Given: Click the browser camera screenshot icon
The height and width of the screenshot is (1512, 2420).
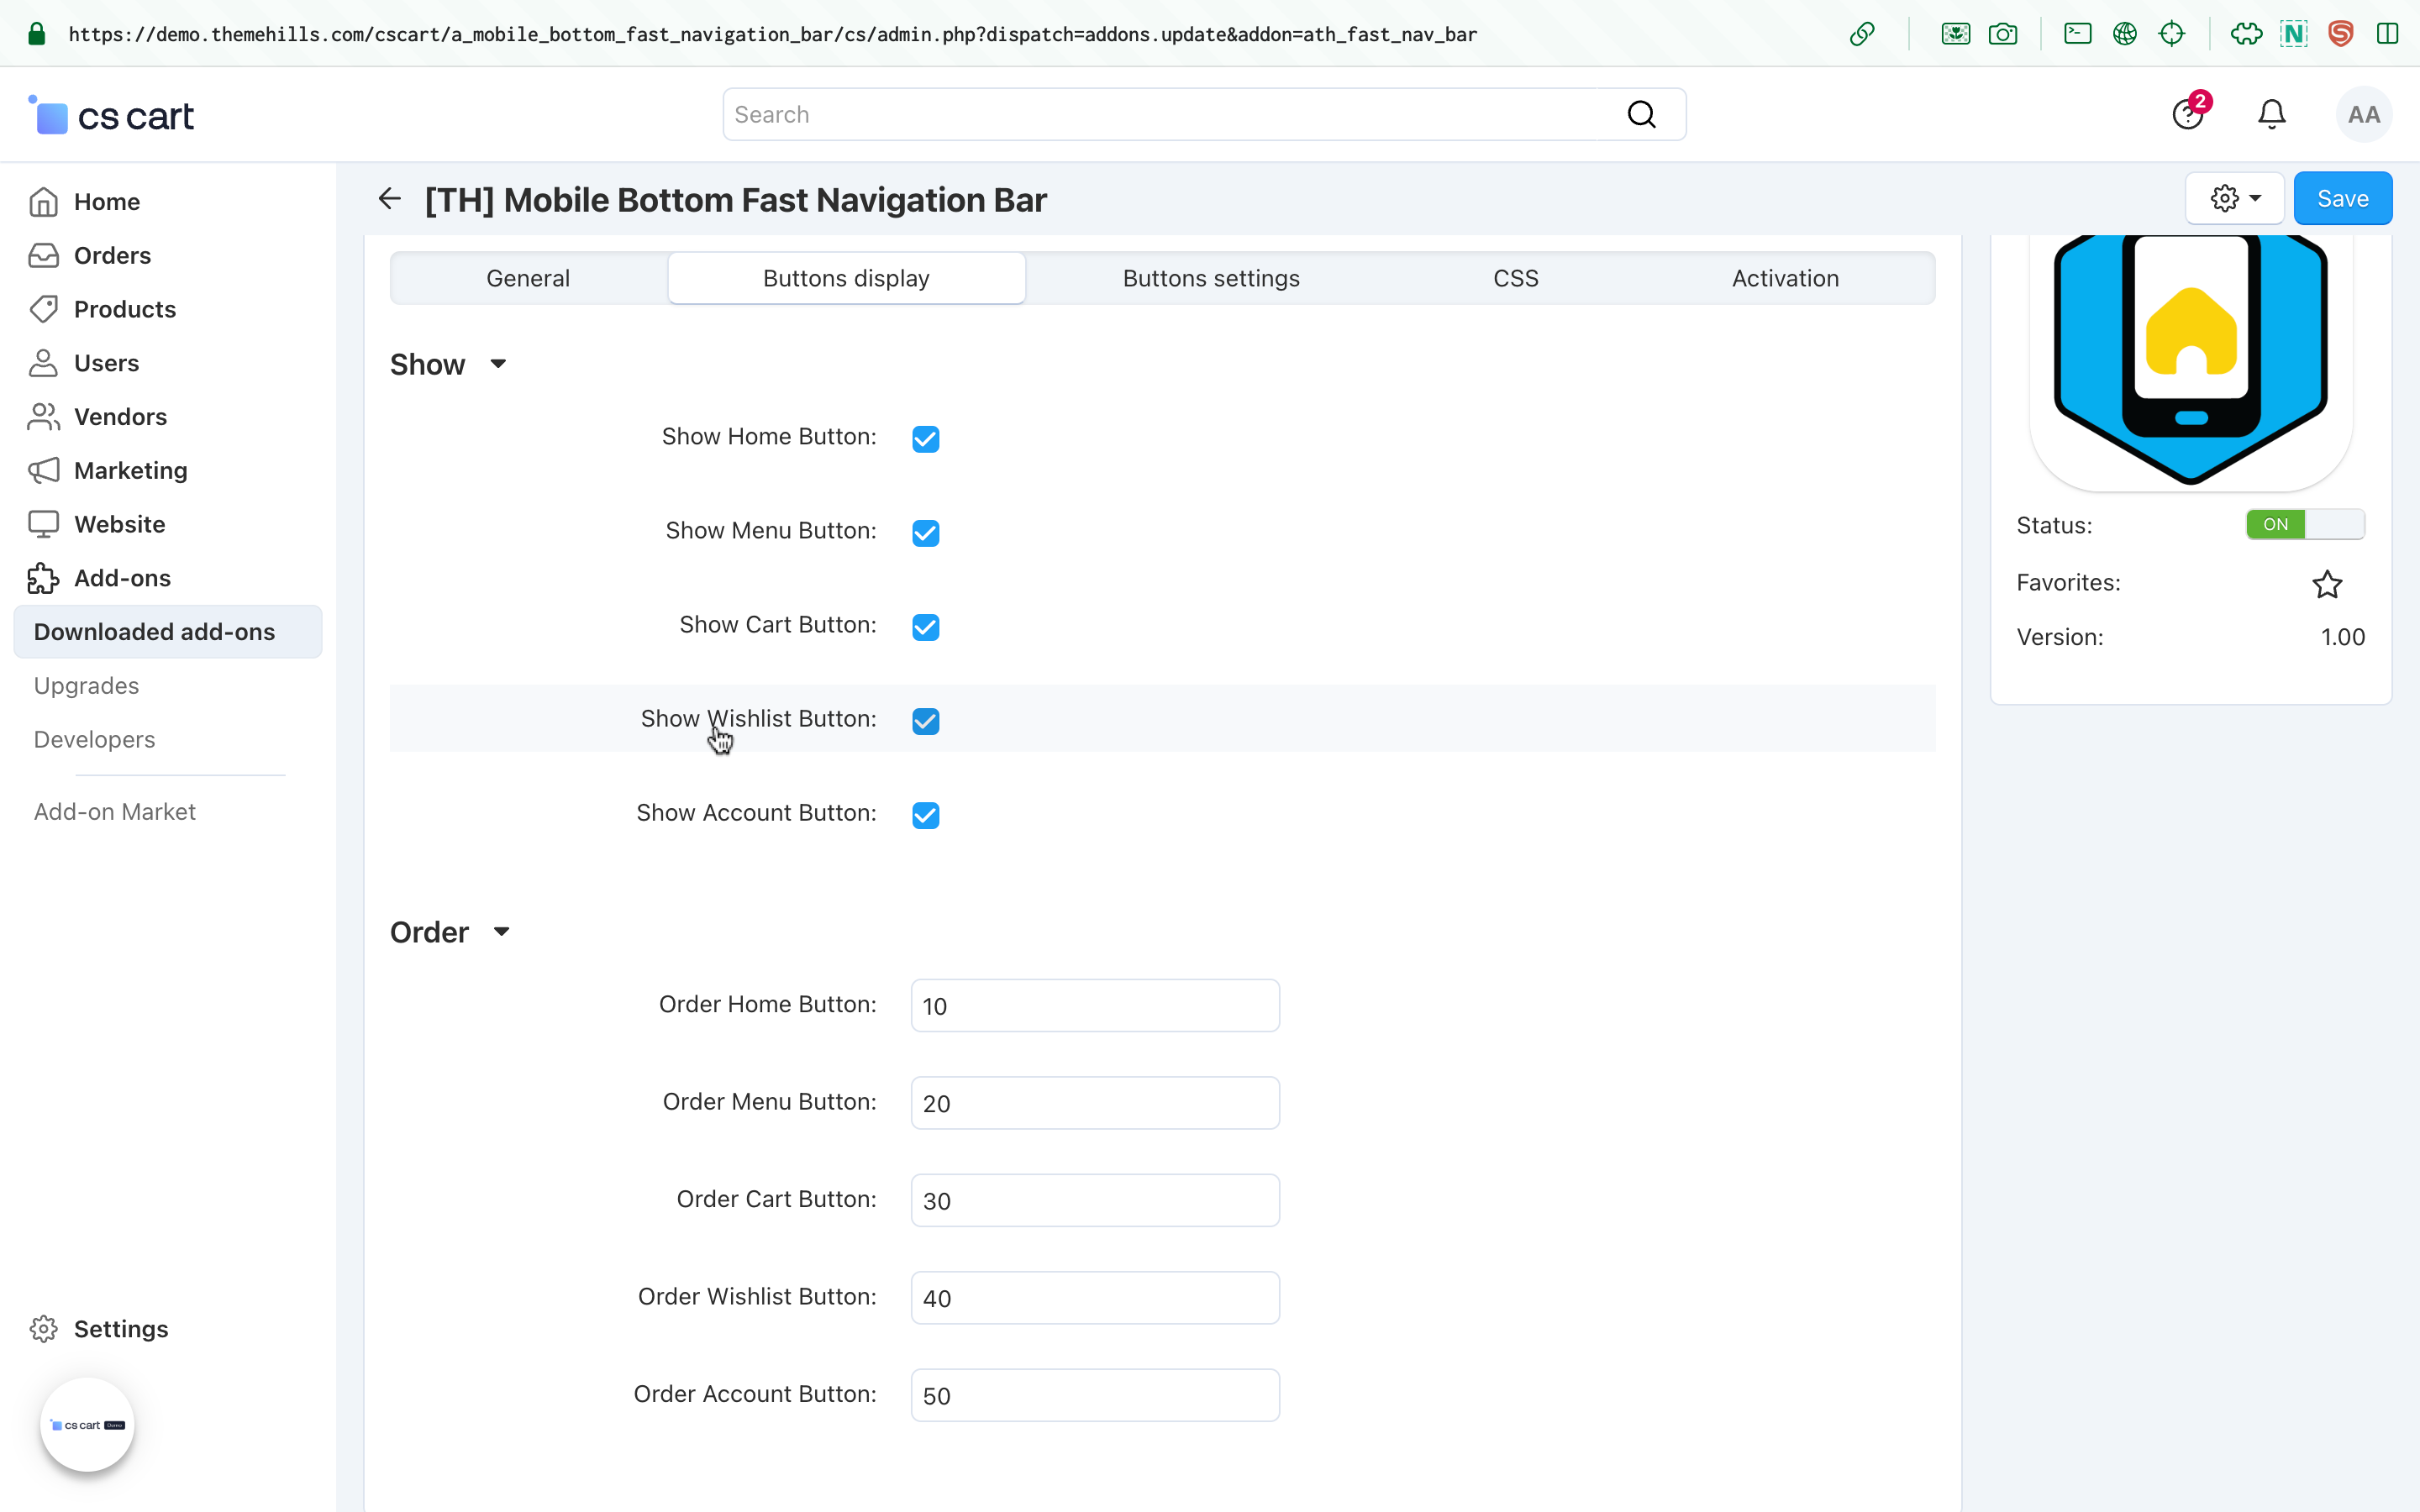Looking at the screenshot, I should click(2002, 34).
